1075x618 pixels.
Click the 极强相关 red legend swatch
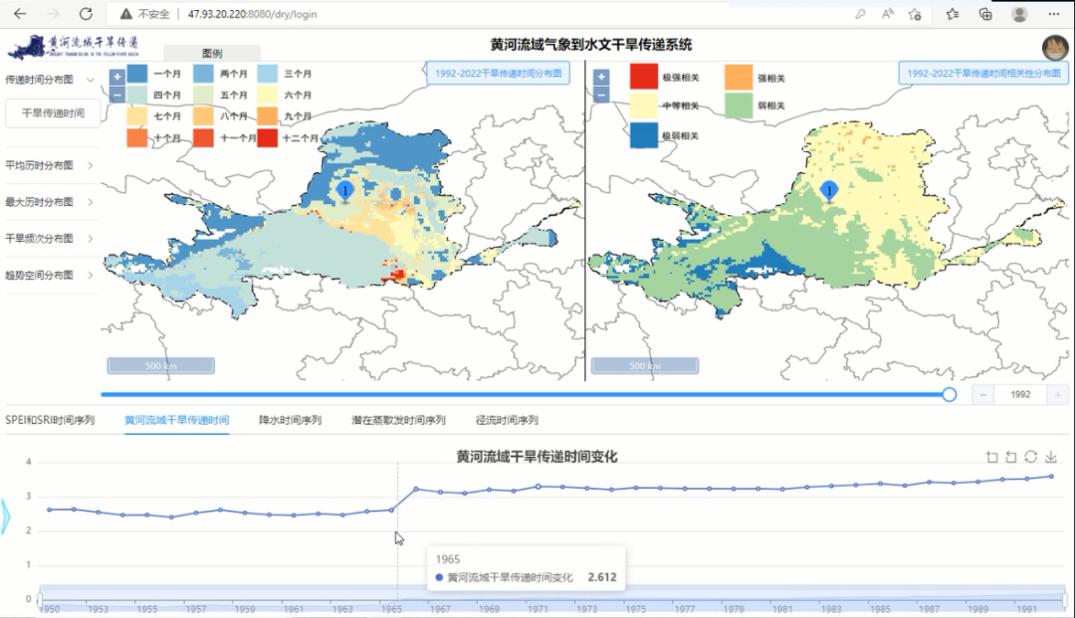(644, 77)
